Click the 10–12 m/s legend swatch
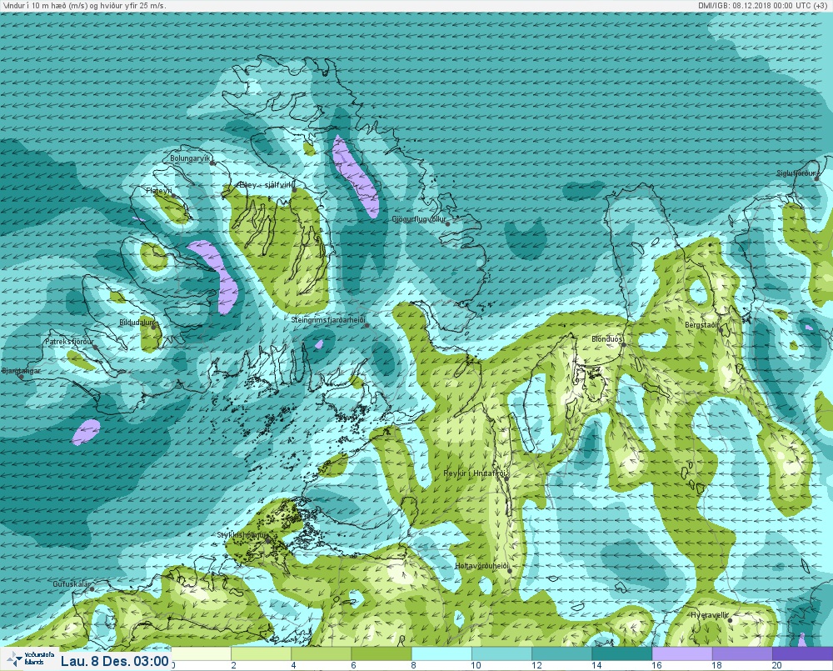This screenshot has width=833, height=671. click(x=501, y=653)
